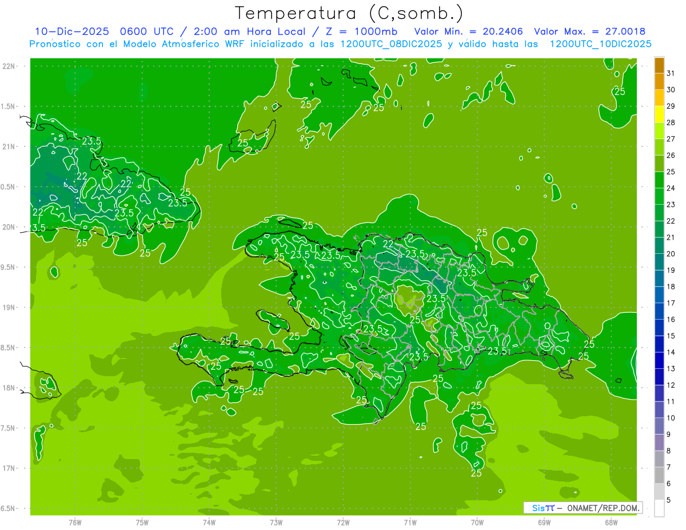Click the 68W longitude axis label

pyautogui.click(x=611, y=522)
